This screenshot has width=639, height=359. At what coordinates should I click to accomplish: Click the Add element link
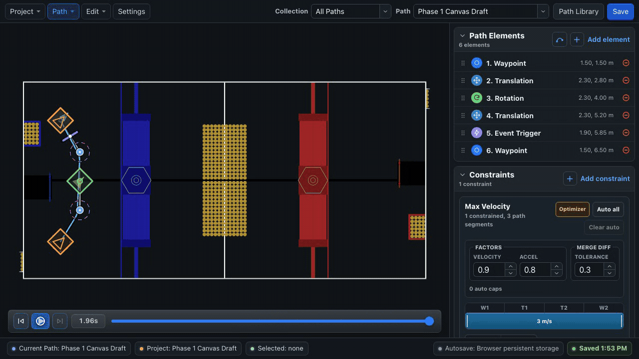(609, 40)
